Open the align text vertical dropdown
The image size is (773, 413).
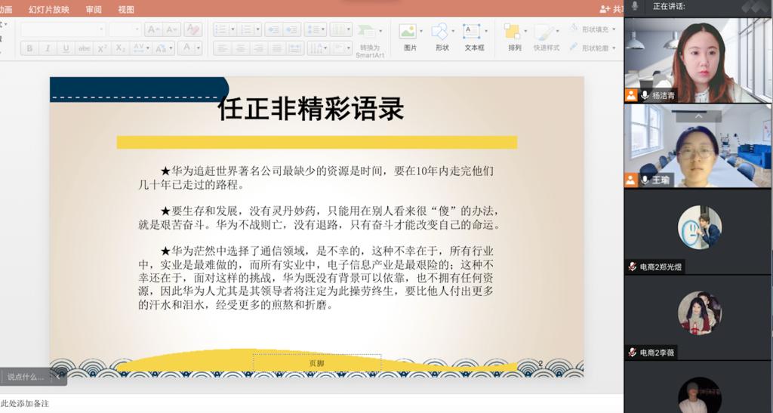coord(342,48)
